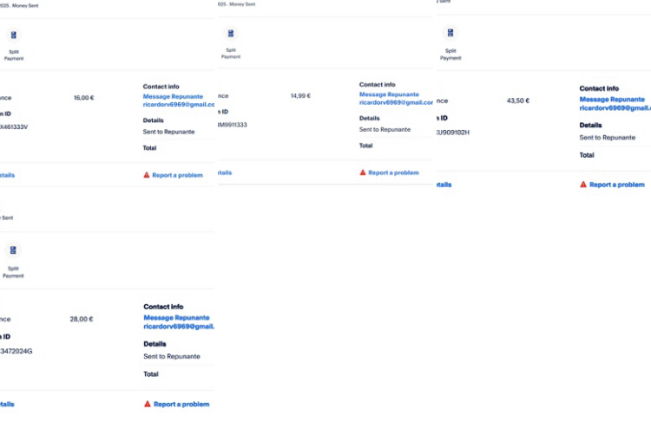Report a problem for the 28,00 € payment
Screen dimensions: 651x422
point(177,404)
